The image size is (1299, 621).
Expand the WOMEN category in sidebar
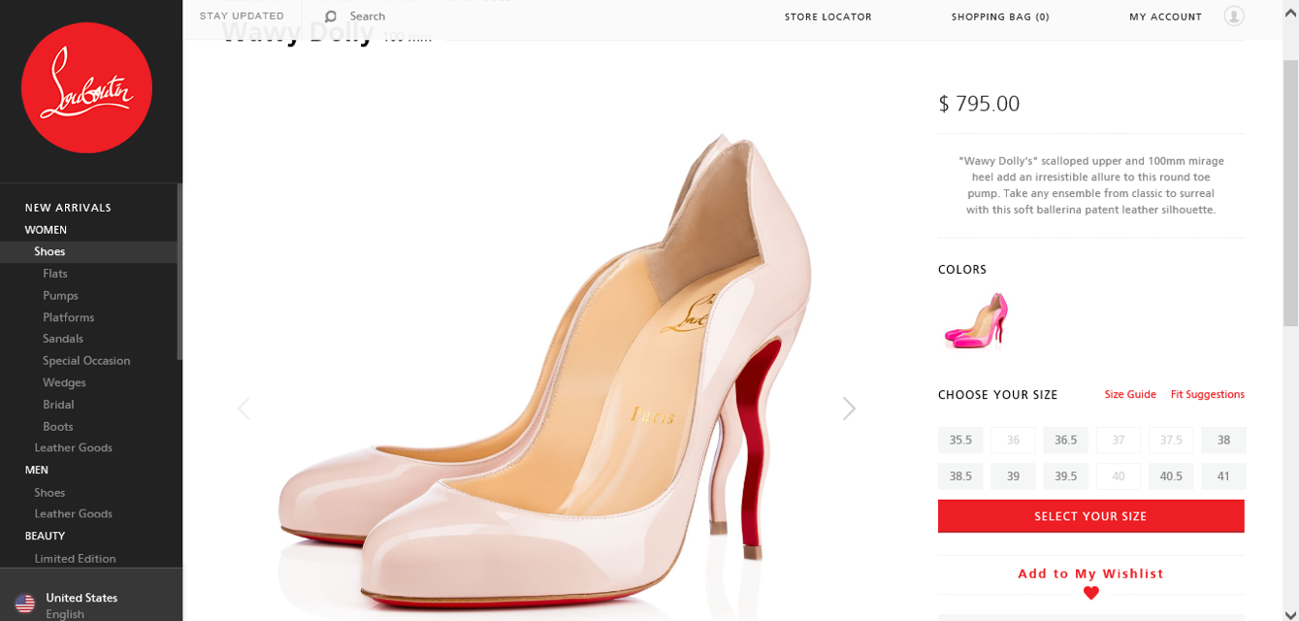click(x=46, y=230)
